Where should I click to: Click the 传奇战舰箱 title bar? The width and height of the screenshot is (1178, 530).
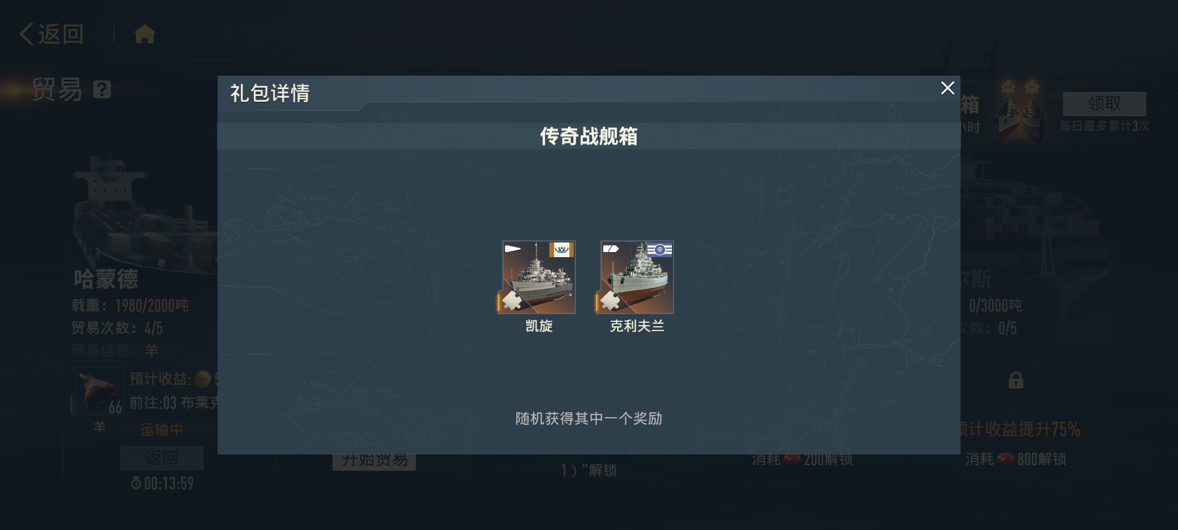pyautogui.click(x=589, y=136)
